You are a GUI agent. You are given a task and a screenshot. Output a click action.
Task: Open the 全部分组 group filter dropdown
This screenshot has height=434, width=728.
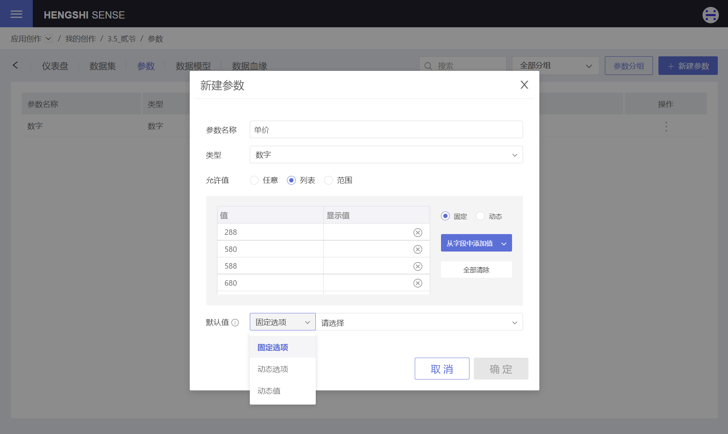click(x=555, y=65)
